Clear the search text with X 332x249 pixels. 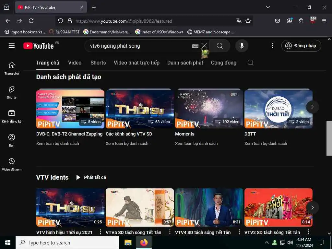point(204,46)
